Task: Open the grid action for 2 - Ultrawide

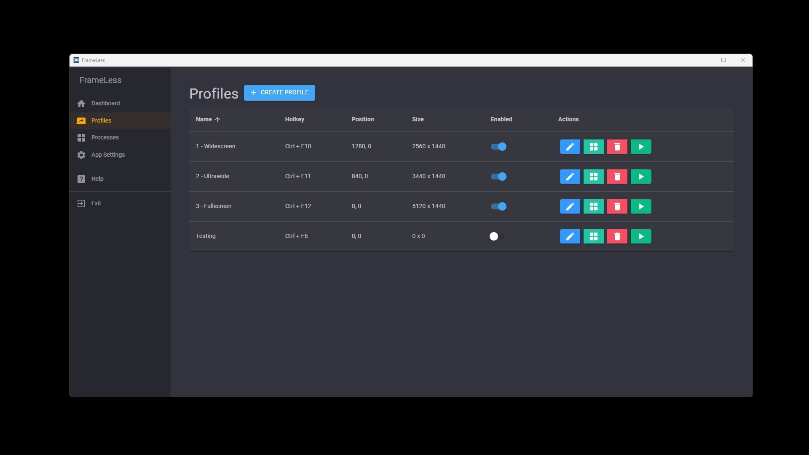Action: [593, 177]
